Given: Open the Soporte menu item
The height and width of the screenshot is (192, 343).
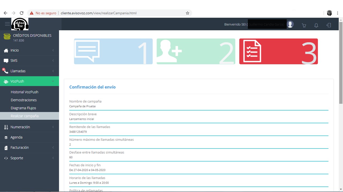Looking at the screenshot, I should tap(29, 158).
